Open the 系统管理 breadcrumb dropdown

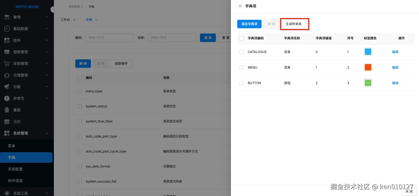tap(76, 7)
